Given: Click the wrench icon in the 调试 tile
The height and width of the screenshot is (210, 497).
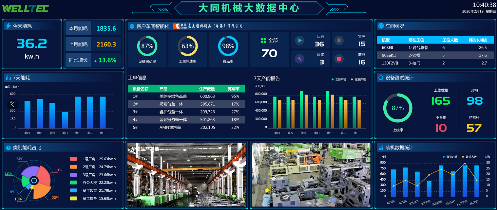Looking at the screenshot, I should click(x=299, y=59).
